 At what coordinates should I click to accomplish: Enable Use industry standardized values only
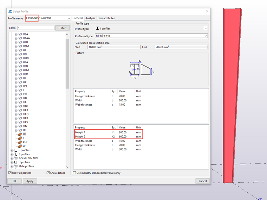pos(74,173)
